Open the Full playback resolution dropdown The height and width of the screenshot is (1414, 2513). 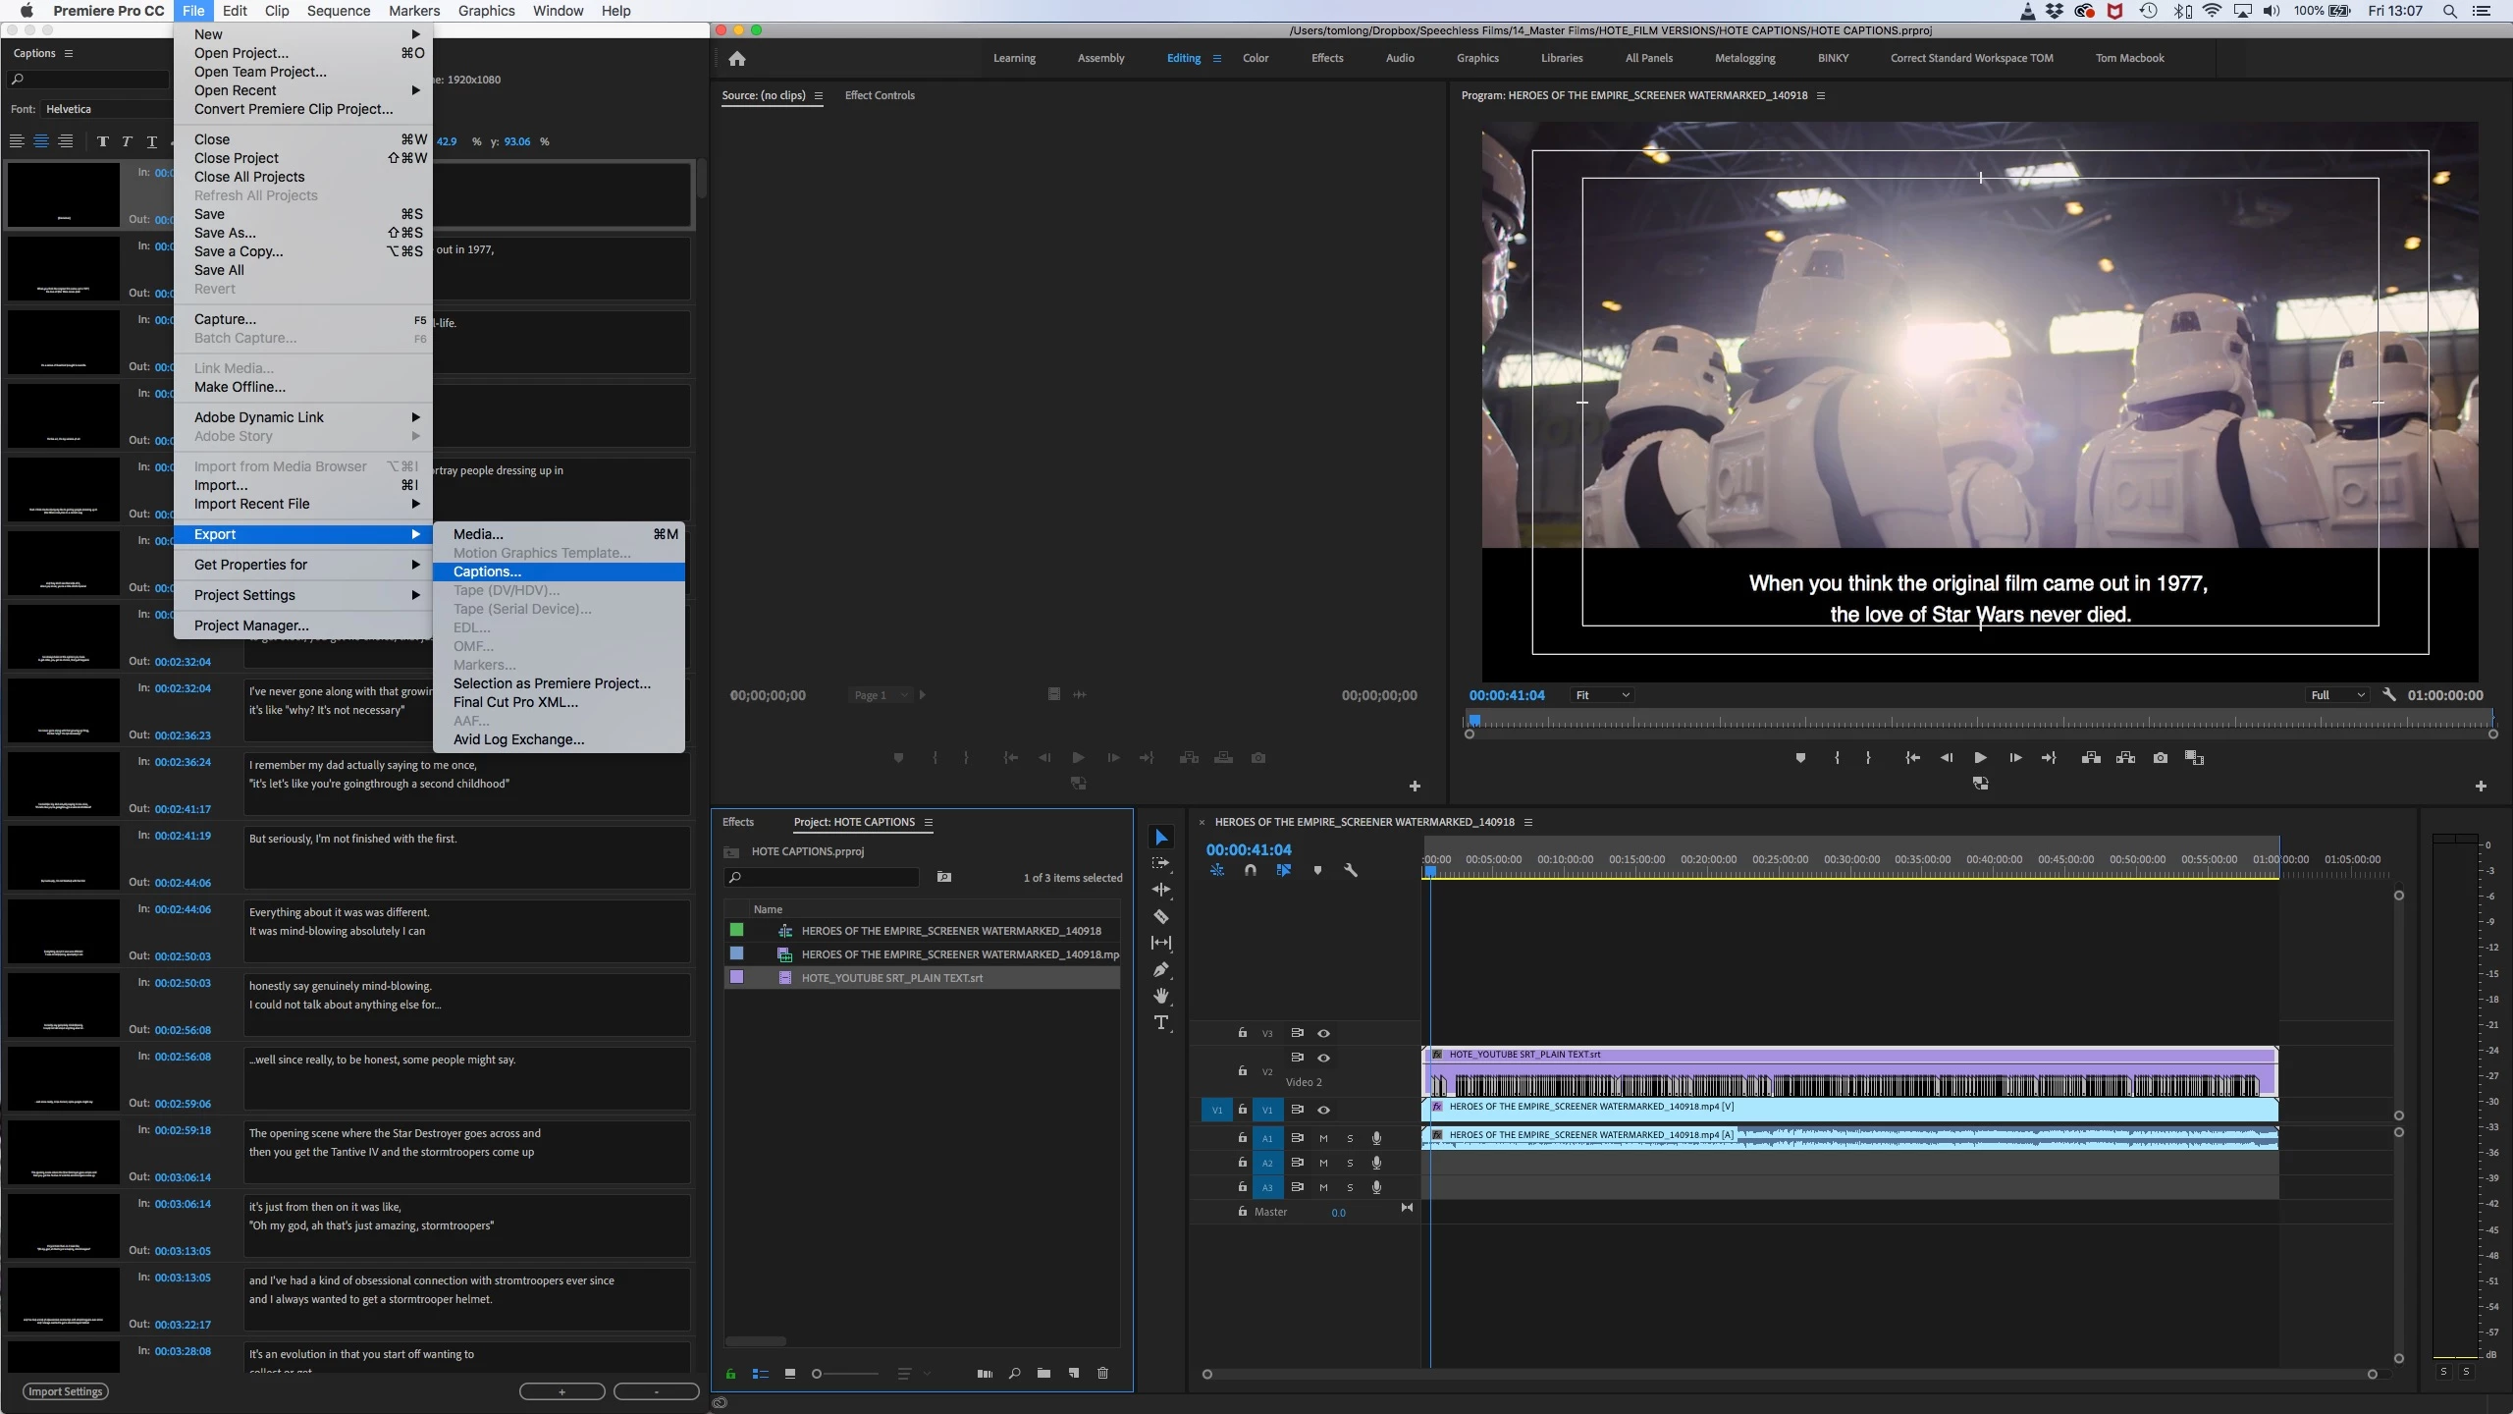click(2336, 695)
